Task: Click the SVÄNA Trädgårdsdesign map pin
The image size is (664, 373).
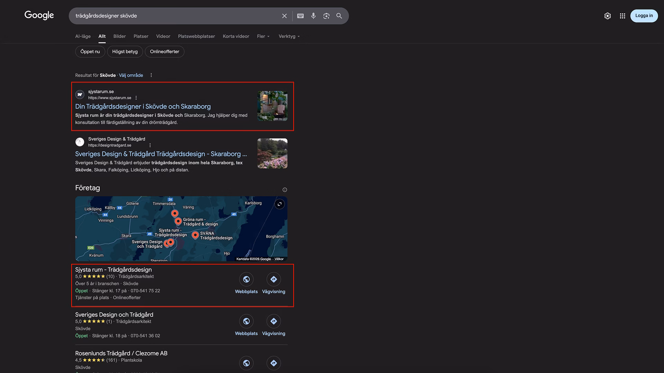Action: pyautogui.click(x=195, y=235)
